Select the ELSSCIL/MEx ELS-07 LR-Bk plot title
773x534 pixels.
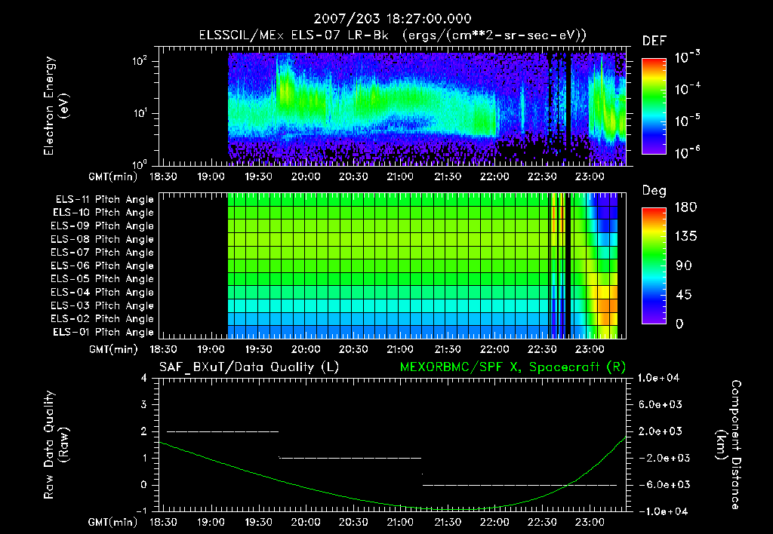pos(393,35)
